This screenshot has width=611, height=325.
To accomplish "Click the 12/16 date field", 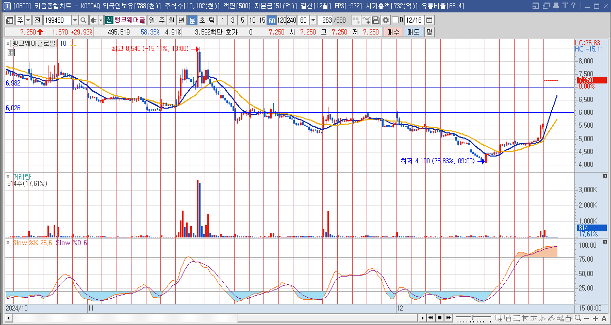I will (414, 20).
